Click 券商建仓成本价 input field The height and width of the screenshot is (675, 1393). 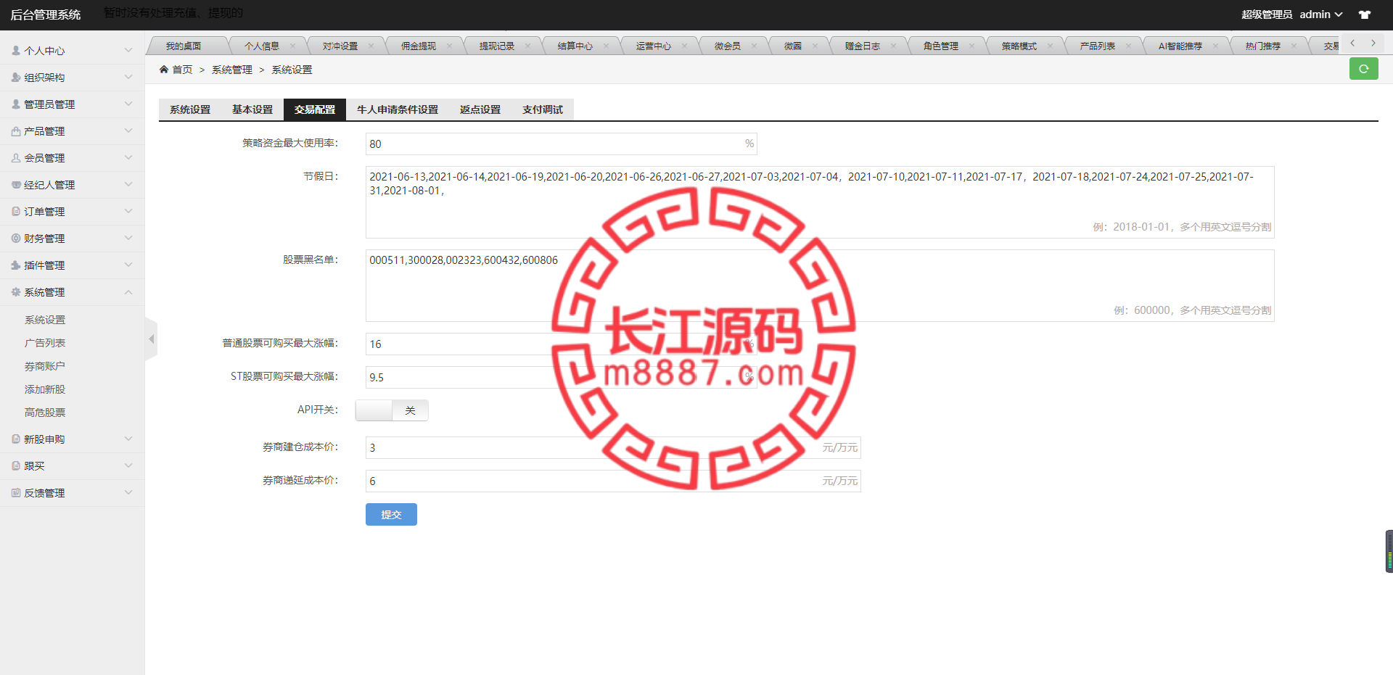pos(613,447)
